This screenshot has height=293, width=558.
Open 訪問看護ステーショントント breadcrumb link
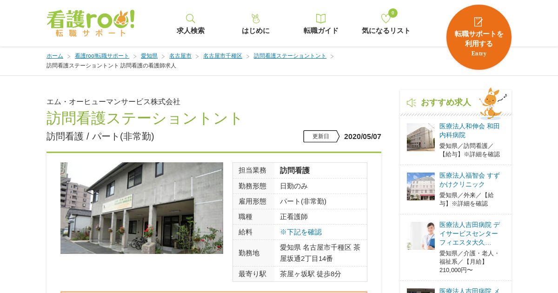[290, 56]
